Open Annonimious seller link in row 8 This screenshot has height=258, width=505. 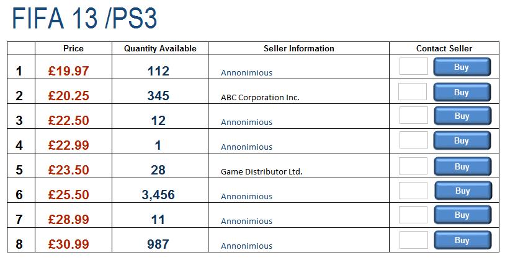click(x=246, y=246)
